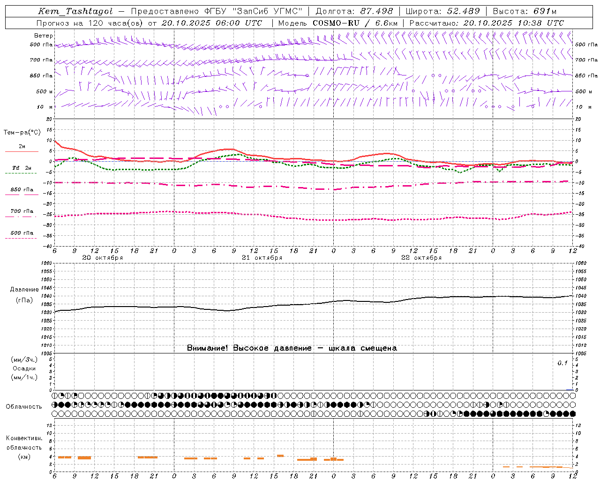Click the station title Kem_Tashtagol
The width and height of the screenshot is (600, 480).
coord(75,11)
